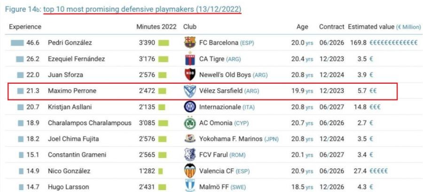Screen dimensions: 423x192
Task: Click the Malmö FF club crest
Action: tap(189, 186)
